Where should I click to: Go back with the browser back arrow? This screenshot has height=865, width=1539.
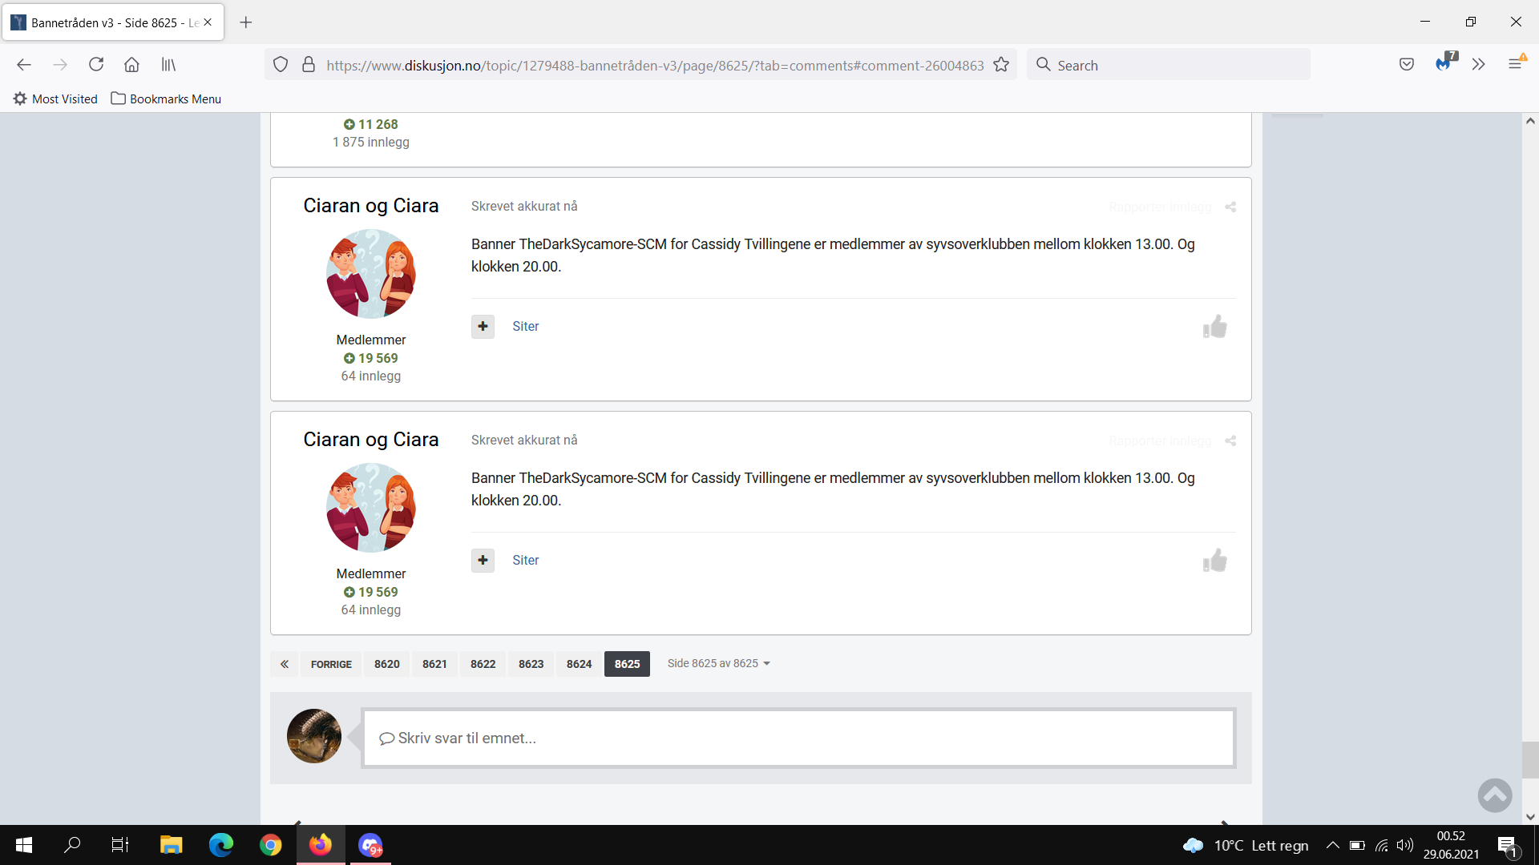point(24,65)
